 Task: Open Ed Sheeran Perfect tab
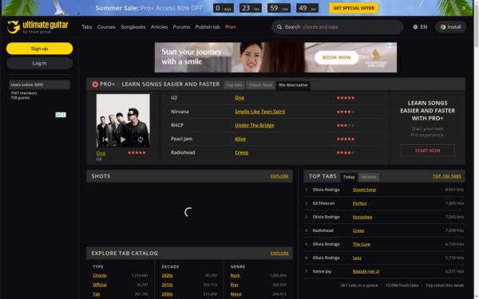[x=359, y=203]
